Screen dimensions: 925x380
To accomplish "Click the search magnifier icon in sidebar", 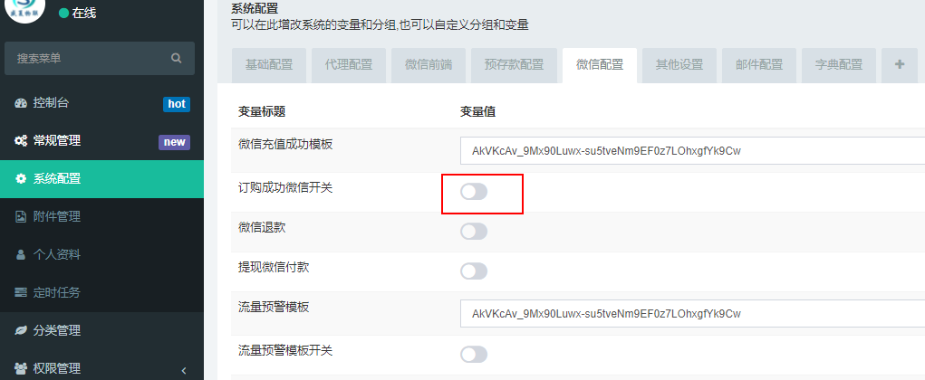I will [176, 58].
